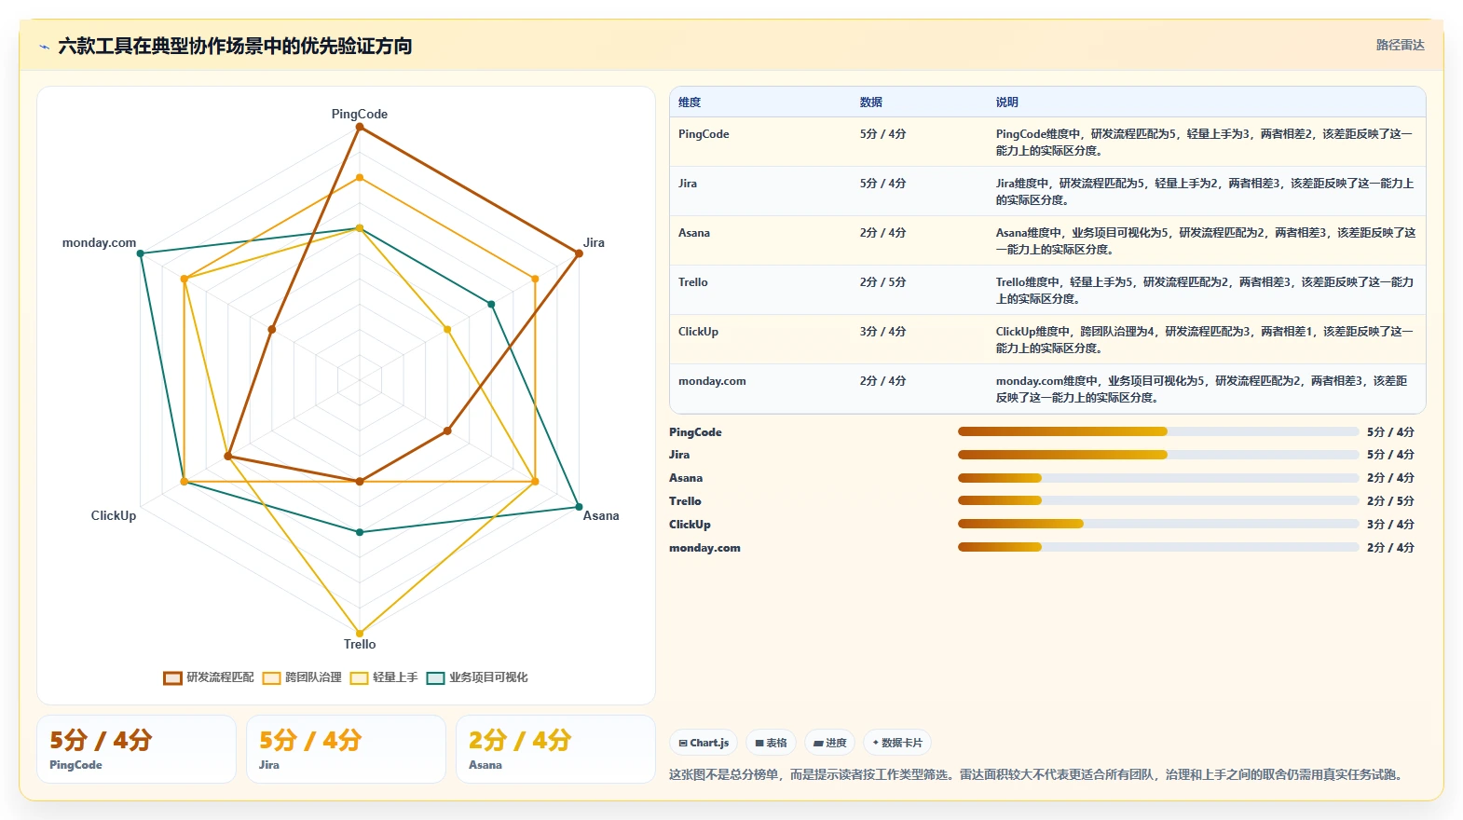Image resolution: width=1463 pixels, height=820 pixels.
Task: Click the PingCode axis label on radar
Action: tap(360, 114)
